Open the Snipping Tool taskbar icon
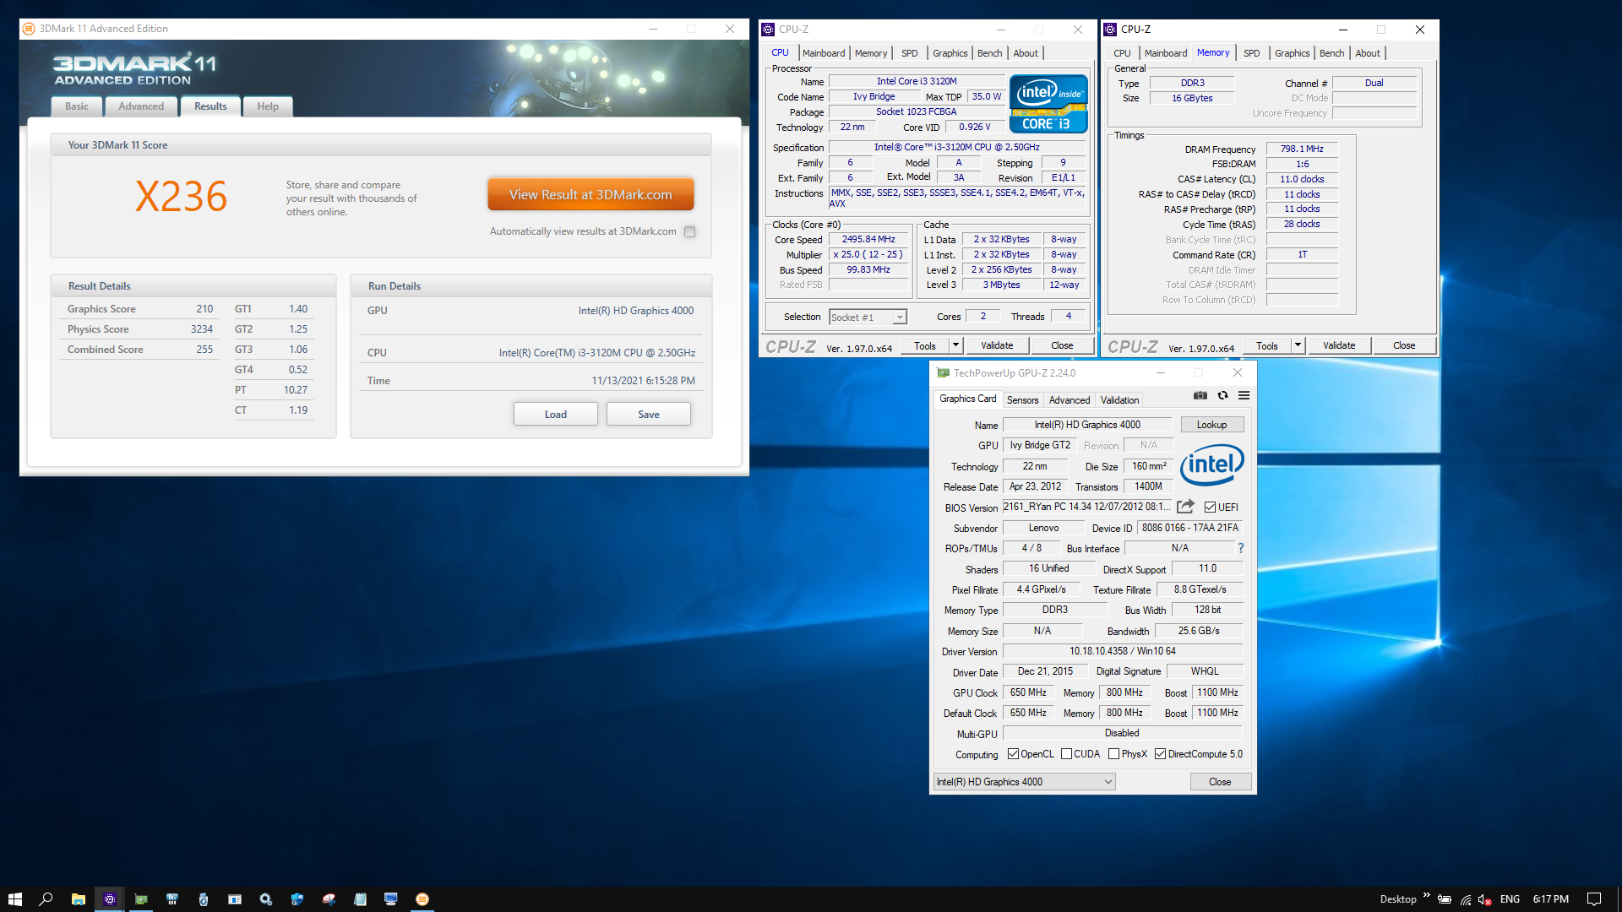The width and height of the screenshot is (1622, 912). pyautogui.click(x=328, y=899)
